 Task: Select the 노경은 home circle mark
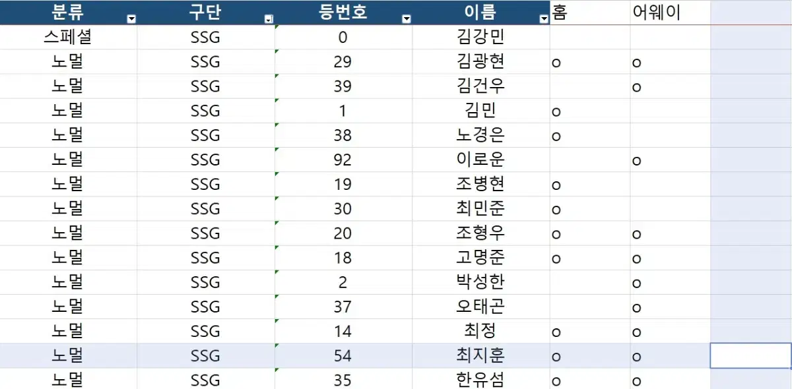556,137
